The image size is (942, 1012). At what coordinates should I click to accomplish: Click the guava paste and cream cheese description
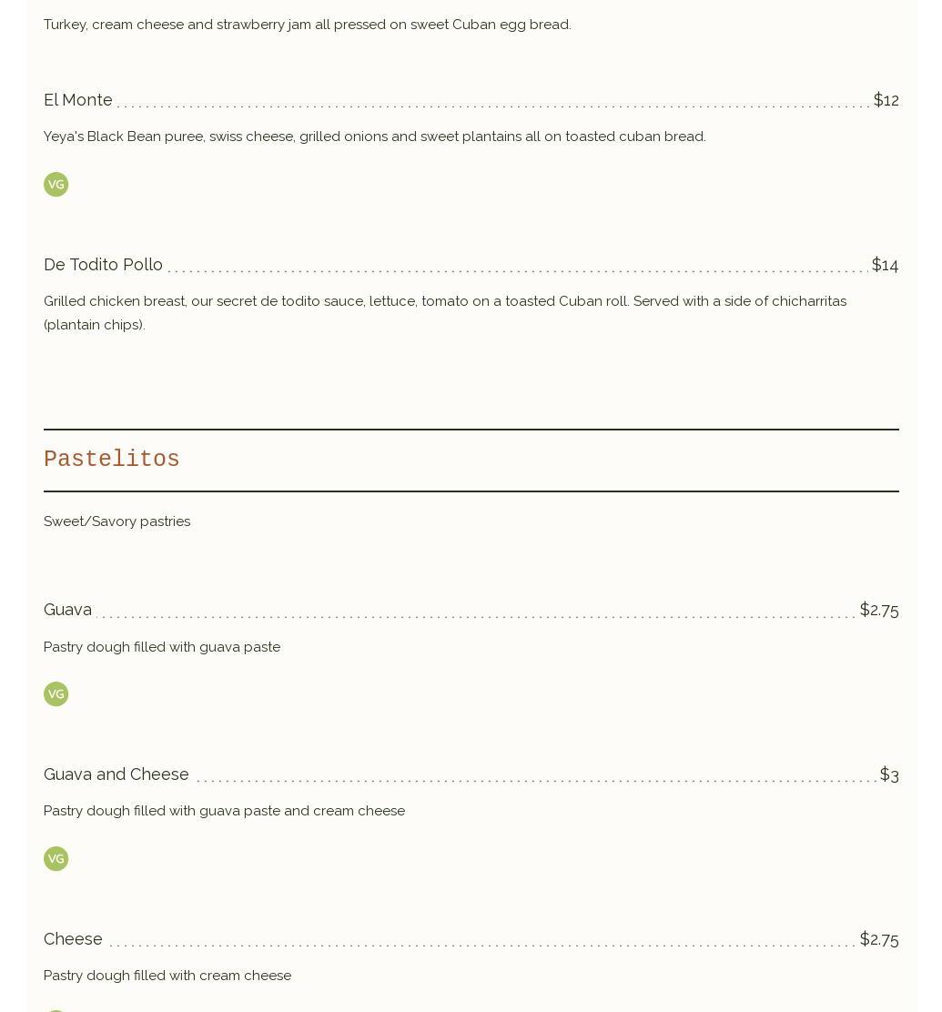point(224,811)
